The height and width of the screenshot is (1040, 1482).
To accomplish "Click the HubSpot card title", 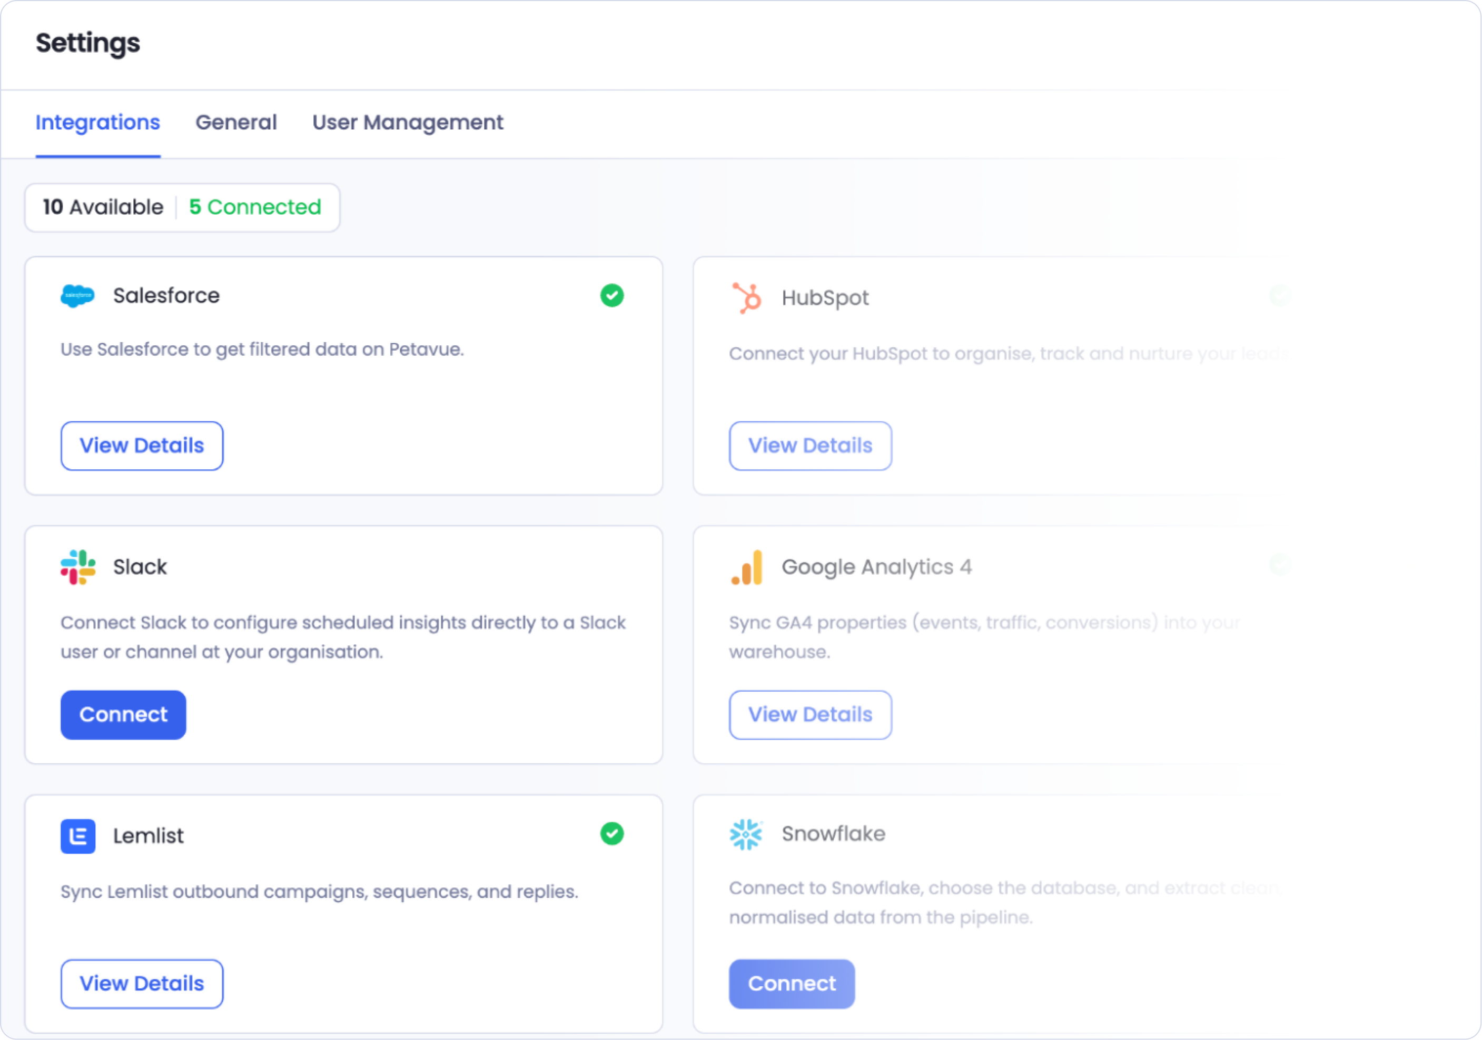I will (x=826, y=298).
